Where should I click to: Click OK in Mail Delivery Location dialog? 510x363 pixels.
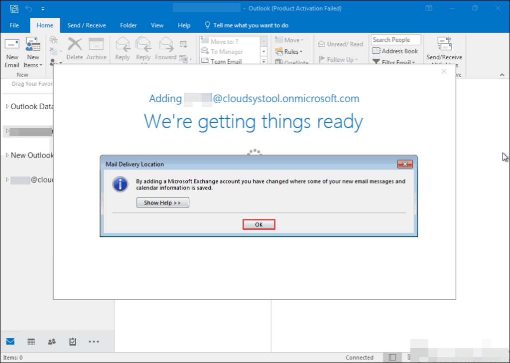click(x=258, y=225)
